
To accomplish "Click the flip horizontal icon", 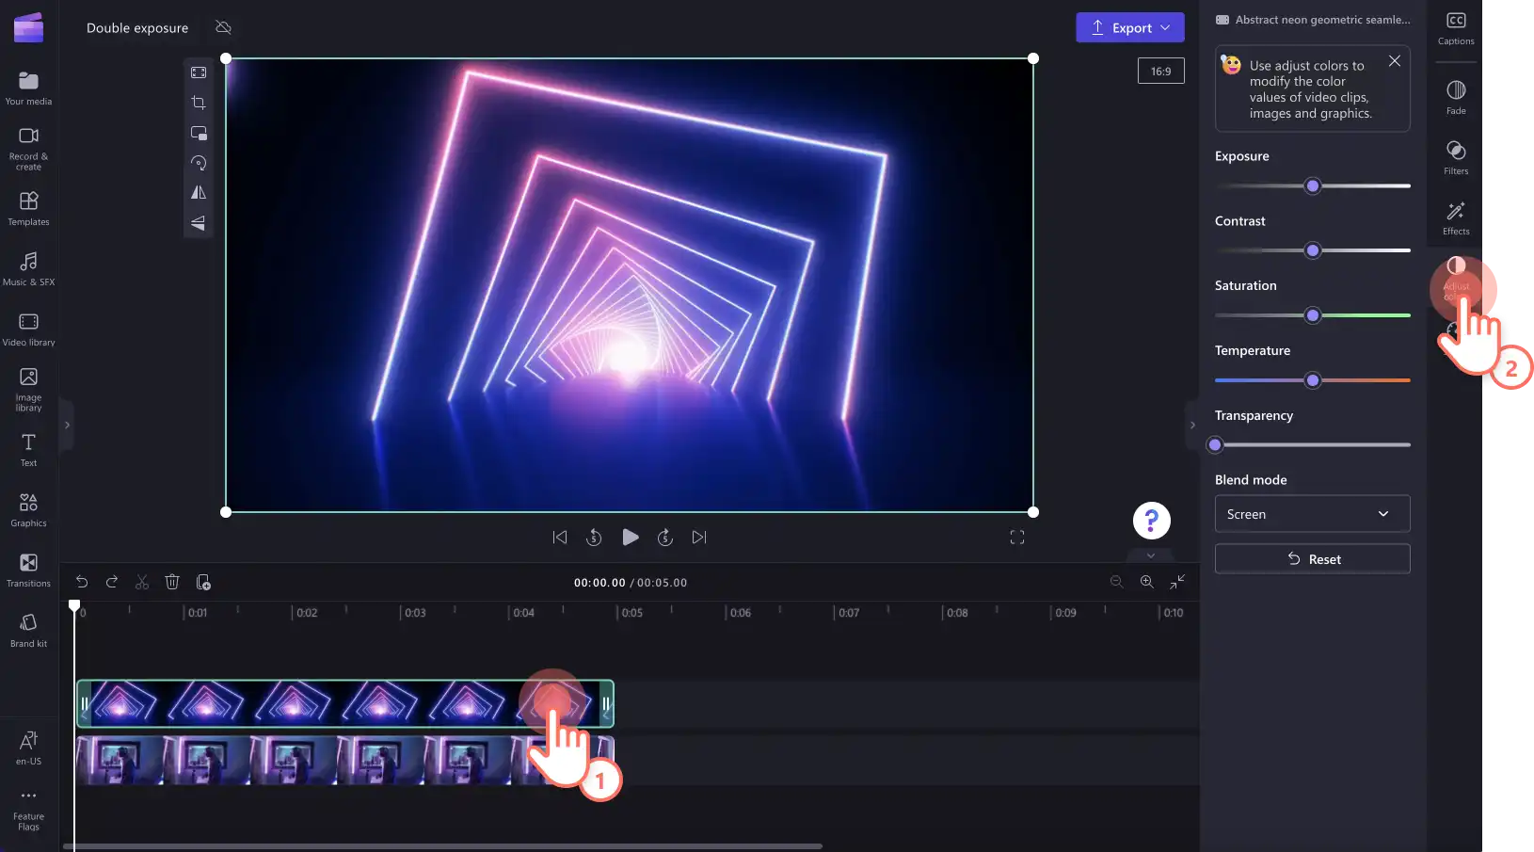I will coord(199,193).
